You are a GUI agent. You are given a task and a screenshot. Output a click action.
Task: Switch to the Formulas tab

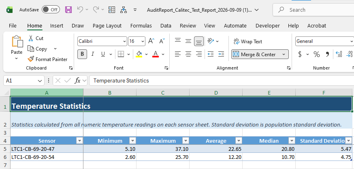click(x=141, y=26)
